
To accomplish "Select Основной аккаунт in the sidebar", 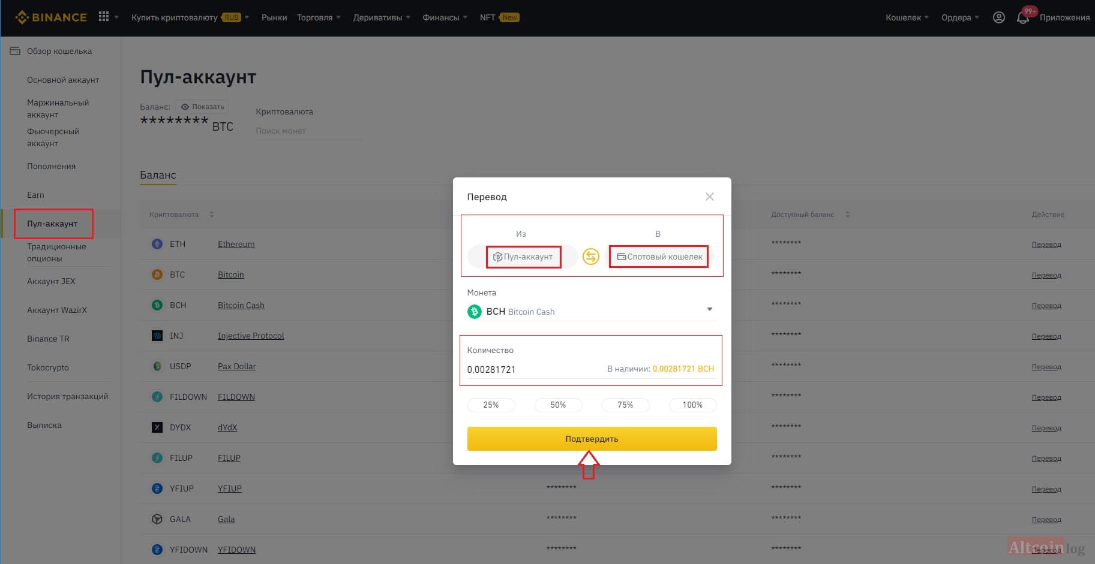I will click(63, 80).
